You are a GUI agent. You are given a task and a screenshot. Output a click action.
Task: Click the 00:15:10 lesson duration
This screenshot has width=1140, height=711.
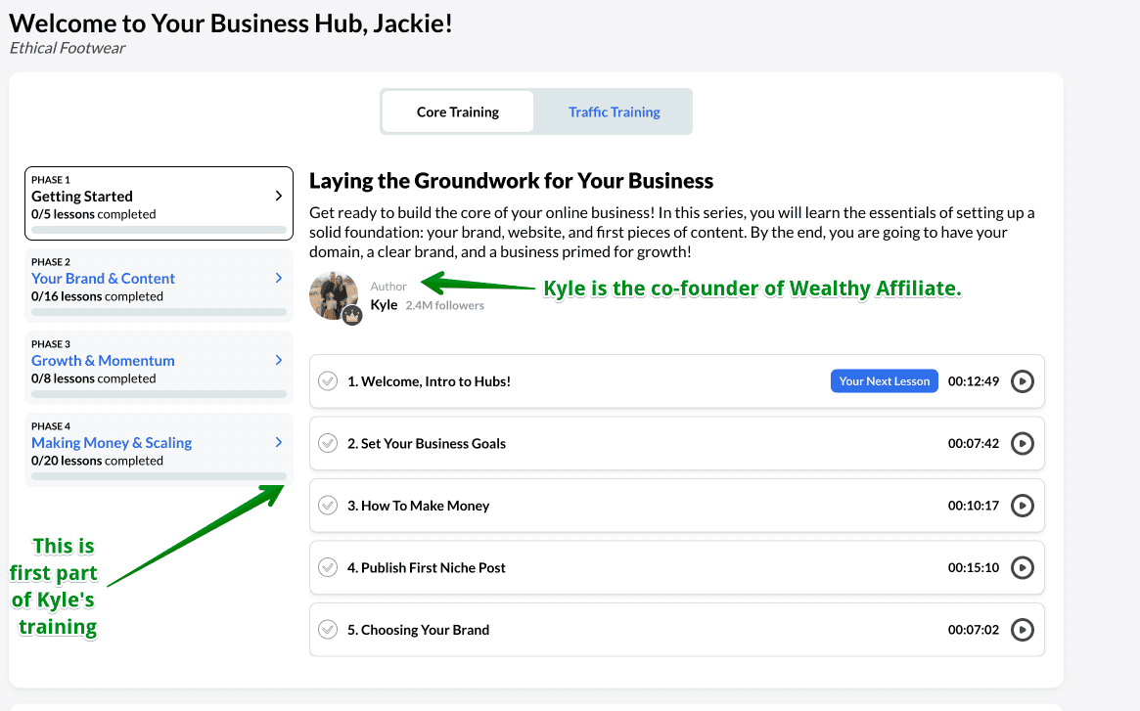click(x=974, y=568)
